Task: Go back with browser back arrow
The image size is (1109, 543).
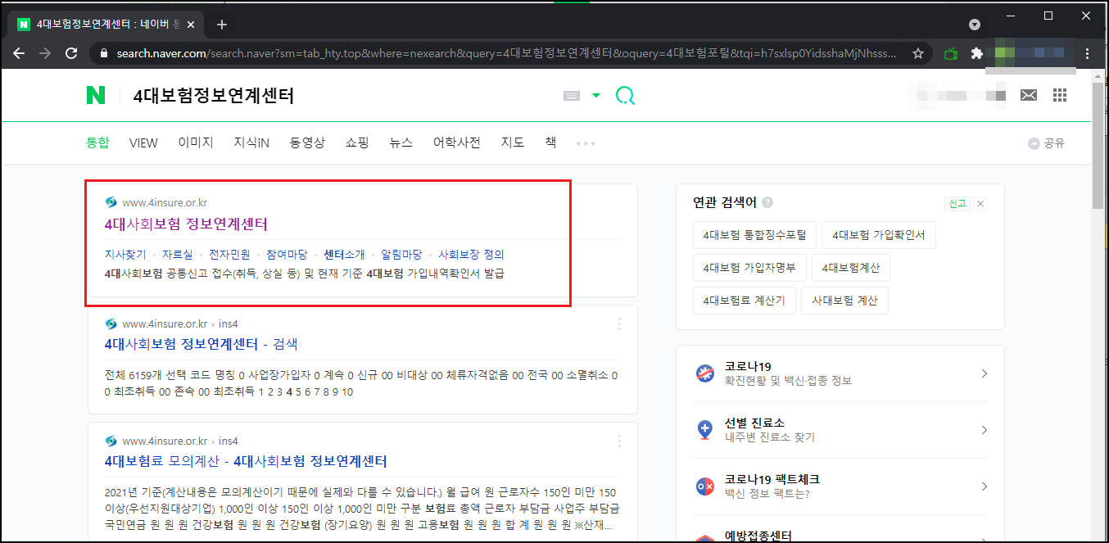Action: 19,53
